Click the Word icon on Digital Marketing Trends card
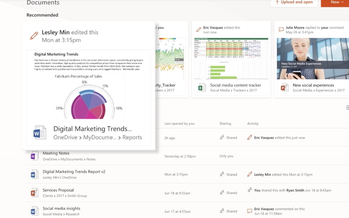 [40, 133]
